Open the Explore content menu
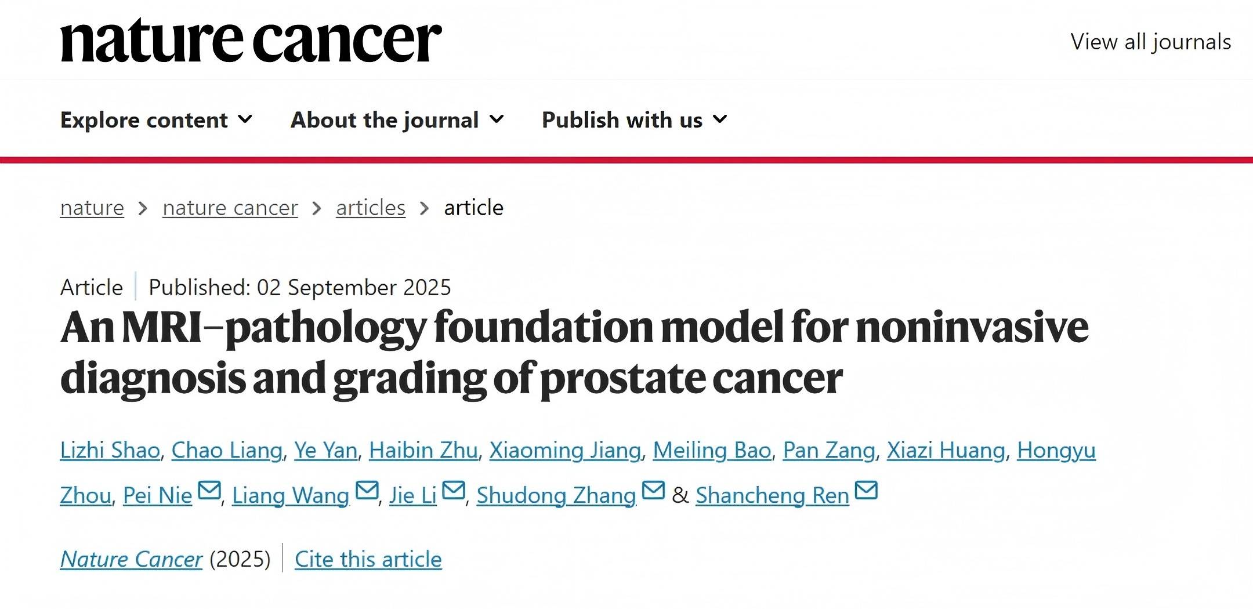Viewport: 1253px width, 609px height. (157, 119)
